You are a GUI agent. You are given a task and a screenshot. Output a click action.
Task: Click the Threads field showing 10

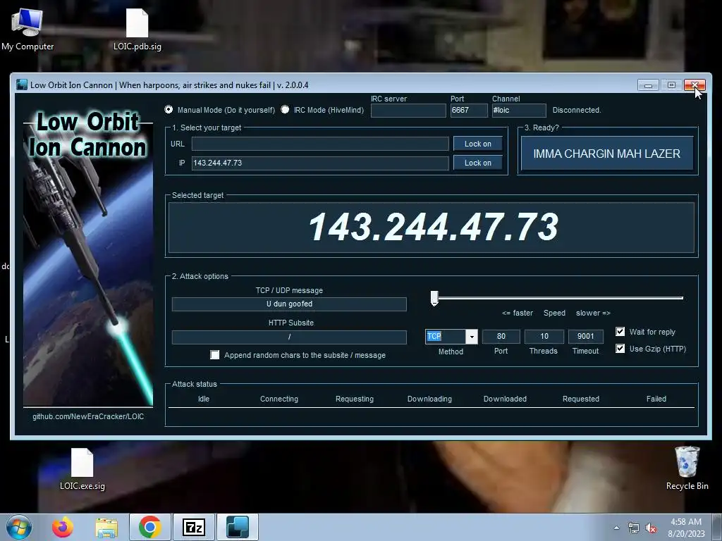pyautogui.click(x=544, y=336)
